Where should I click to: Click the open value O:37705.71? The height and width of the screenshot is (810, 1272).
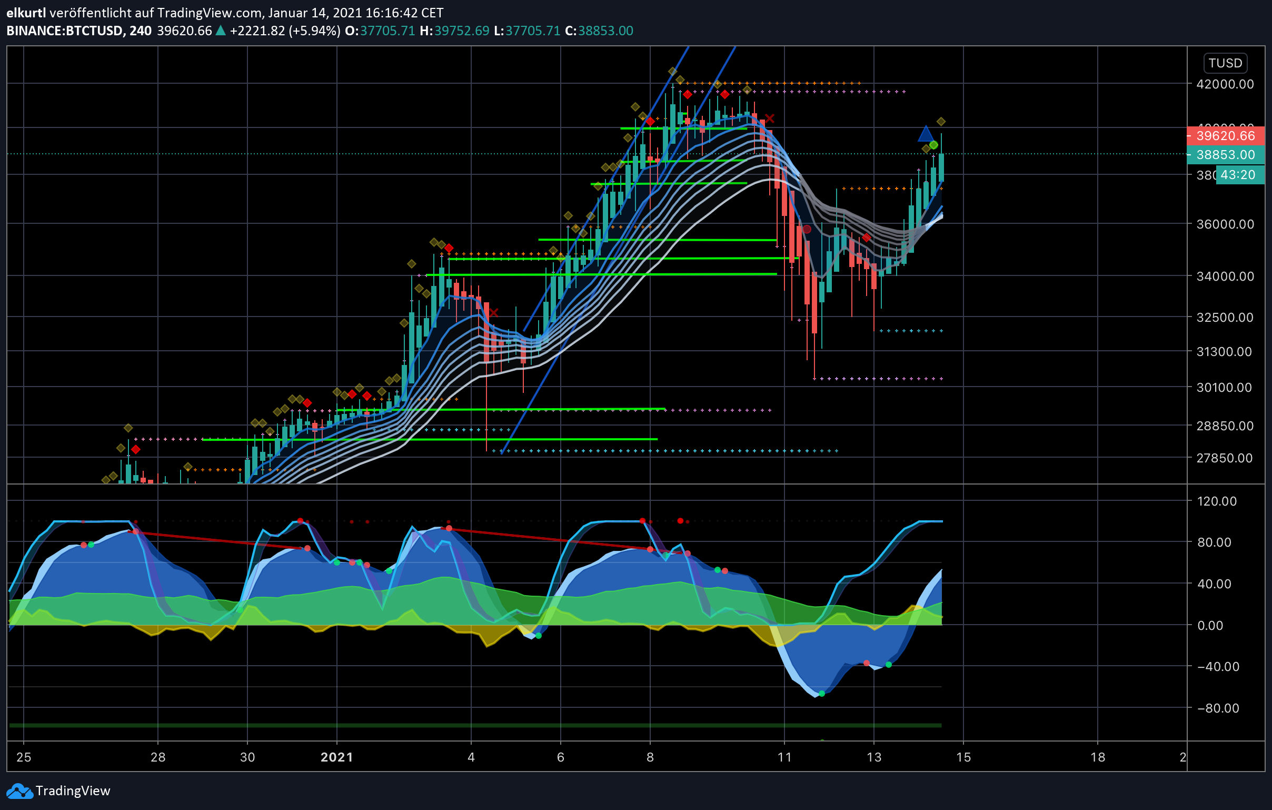380,31
